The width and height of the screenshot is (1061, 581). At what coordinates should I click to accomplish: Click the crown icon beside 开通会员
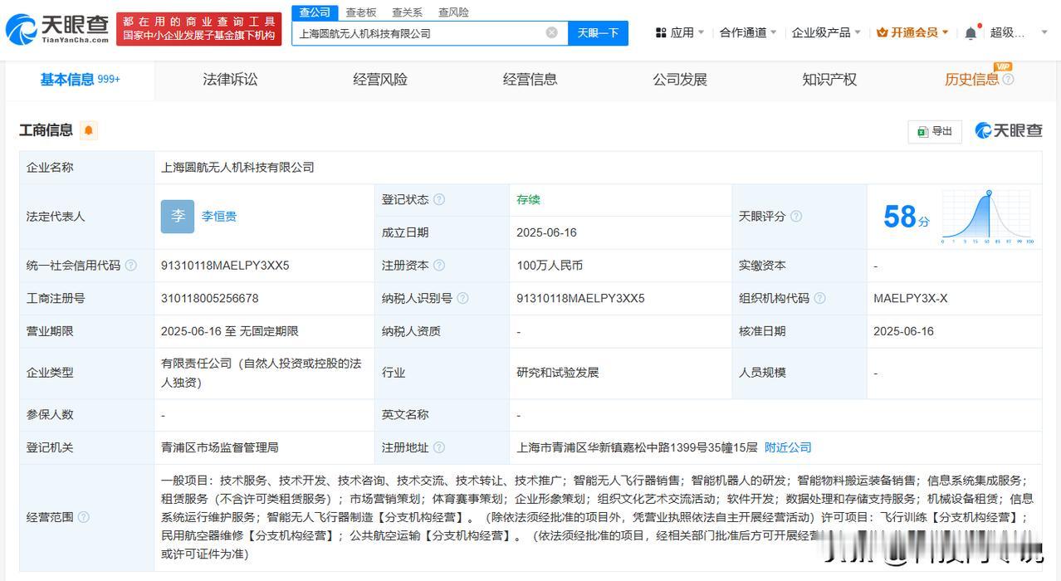pos(882,32)
